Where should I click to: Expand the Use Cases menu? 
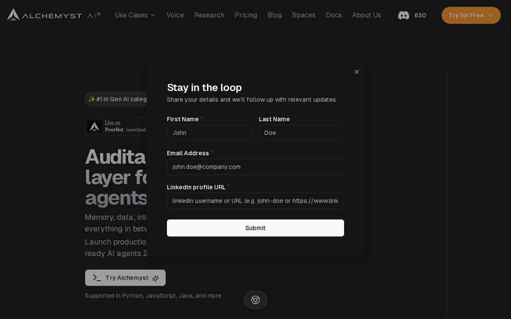pos(135,15)
